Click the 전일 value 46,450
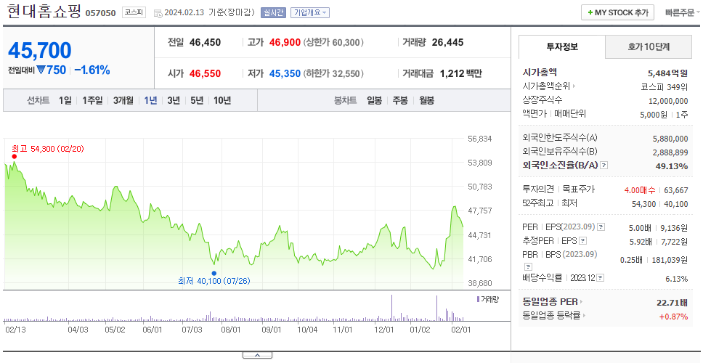Image resolution: width=703 pixels, height=363 pixels. point(205,43)
